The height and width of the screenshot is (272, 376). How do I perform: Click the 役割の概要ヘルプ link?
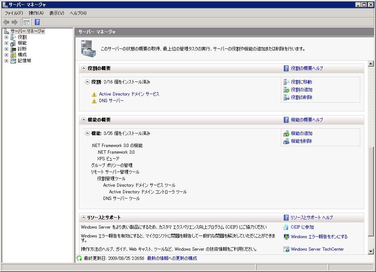[x=307, y=68]
